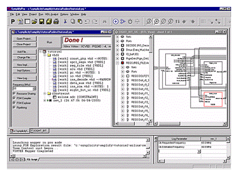Screen dimensions: 237x179
Task: Click the large P project icon in the toolbar
Action: (x=13, y=22)
